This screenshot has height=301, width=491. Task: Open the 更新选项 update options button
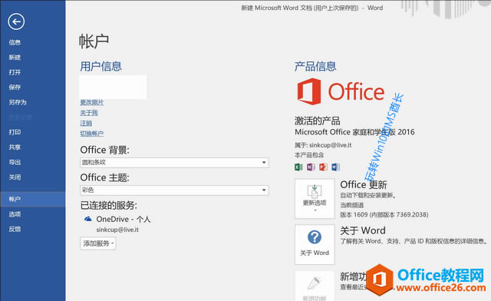(315, 199)
